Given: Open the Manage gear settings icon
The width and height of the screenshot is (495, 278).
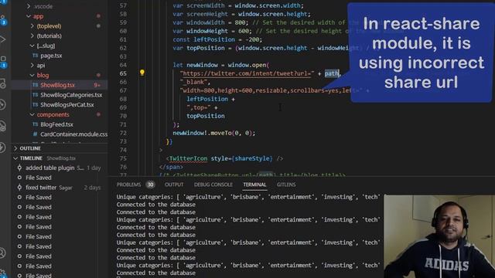Looking at the screenshot, I should [x=3, y=273].
